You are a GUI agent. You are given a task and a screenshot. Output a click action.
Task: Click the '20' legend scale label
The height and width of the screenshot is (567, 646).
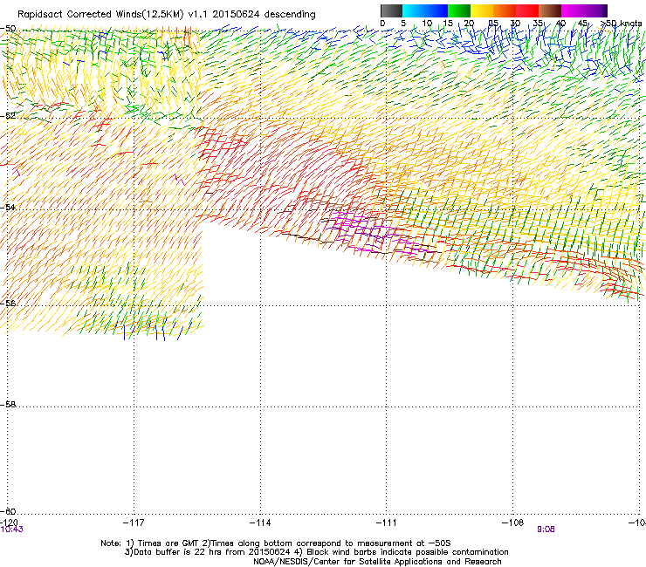pyautogui.click(x=469, y=24)
